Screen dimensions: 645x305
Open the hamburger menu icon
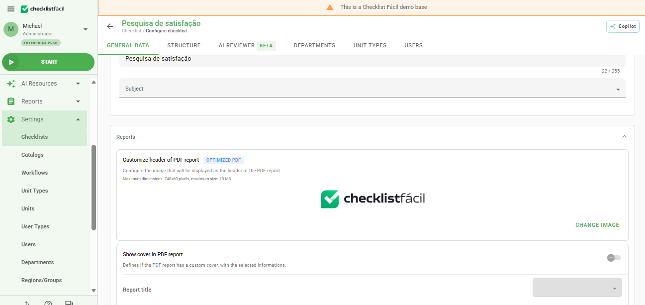point(10,9)
